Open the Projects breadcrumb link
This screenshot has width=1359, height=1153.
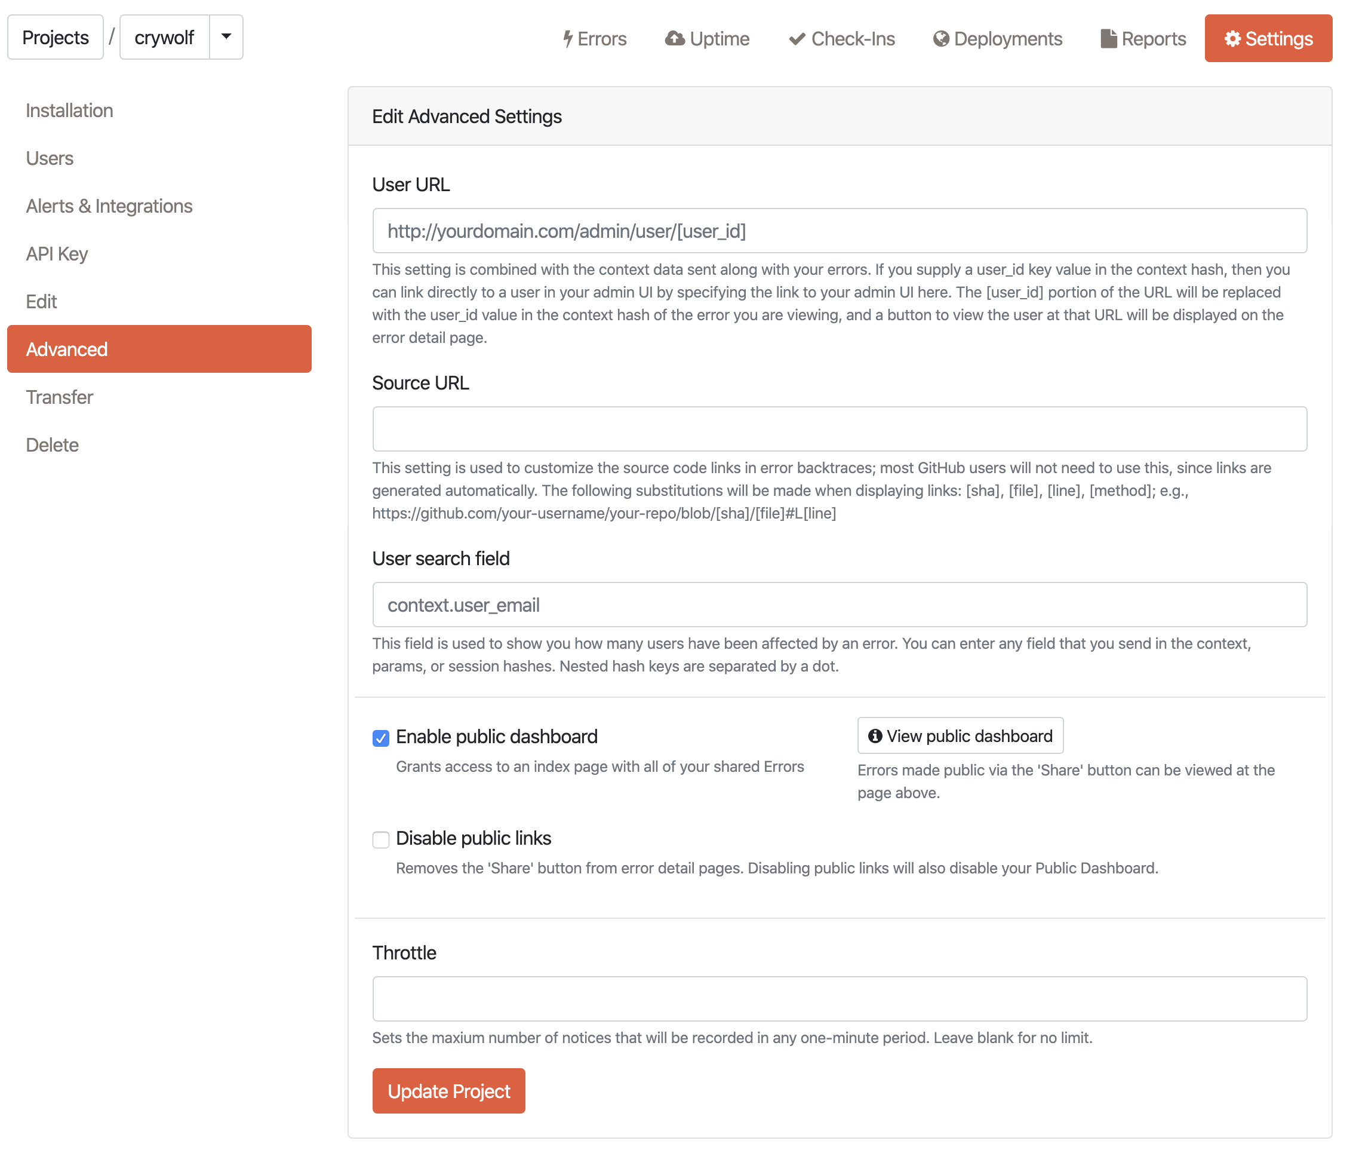pos(56,37)
